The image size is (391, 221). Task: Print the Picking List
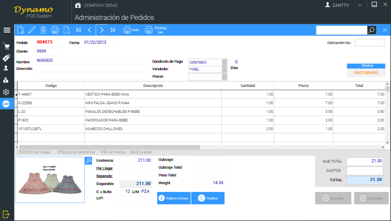pyautogui.click(x=156, y=30)
